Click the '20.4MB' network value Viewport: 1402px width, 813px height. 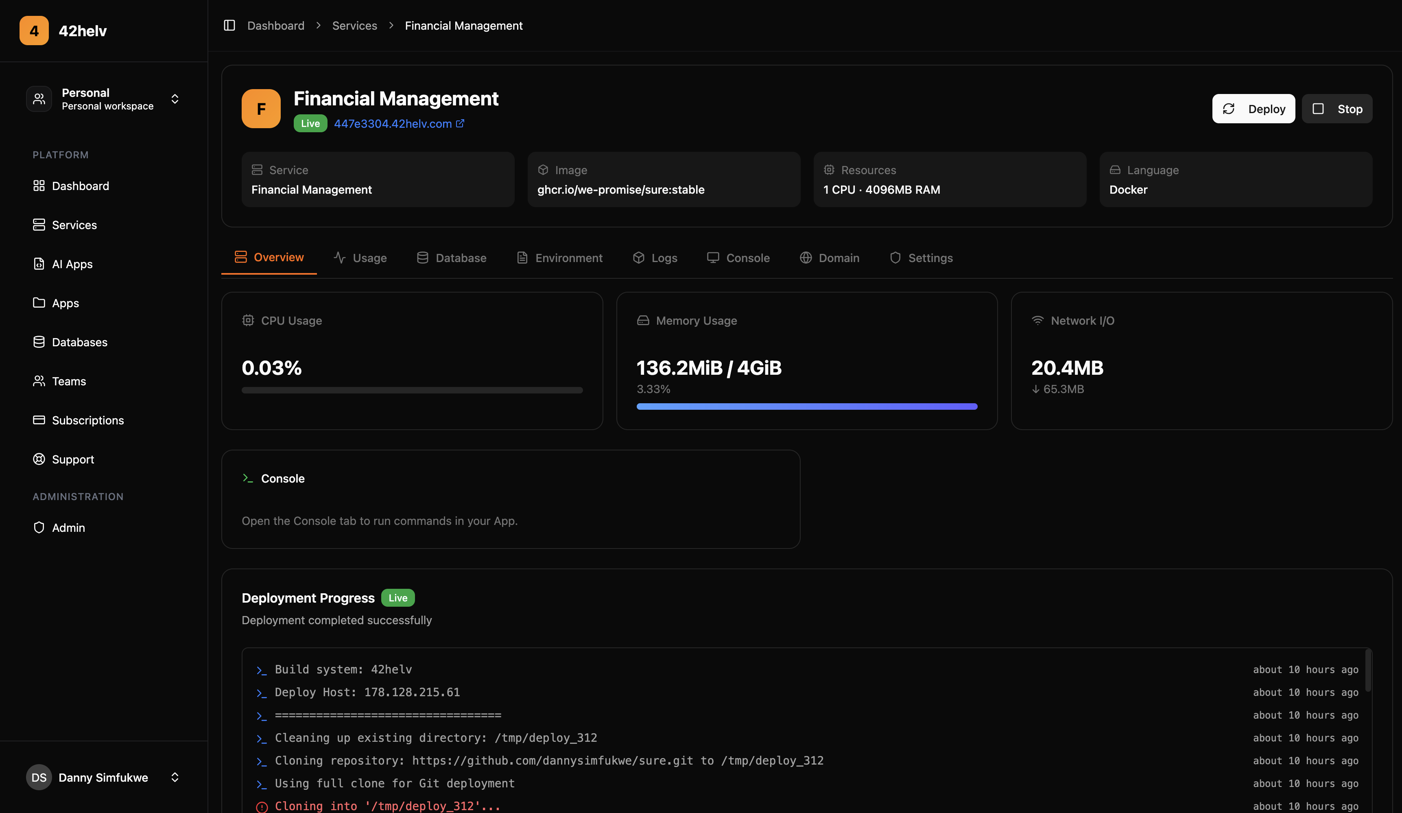[x=1067, y=368]
